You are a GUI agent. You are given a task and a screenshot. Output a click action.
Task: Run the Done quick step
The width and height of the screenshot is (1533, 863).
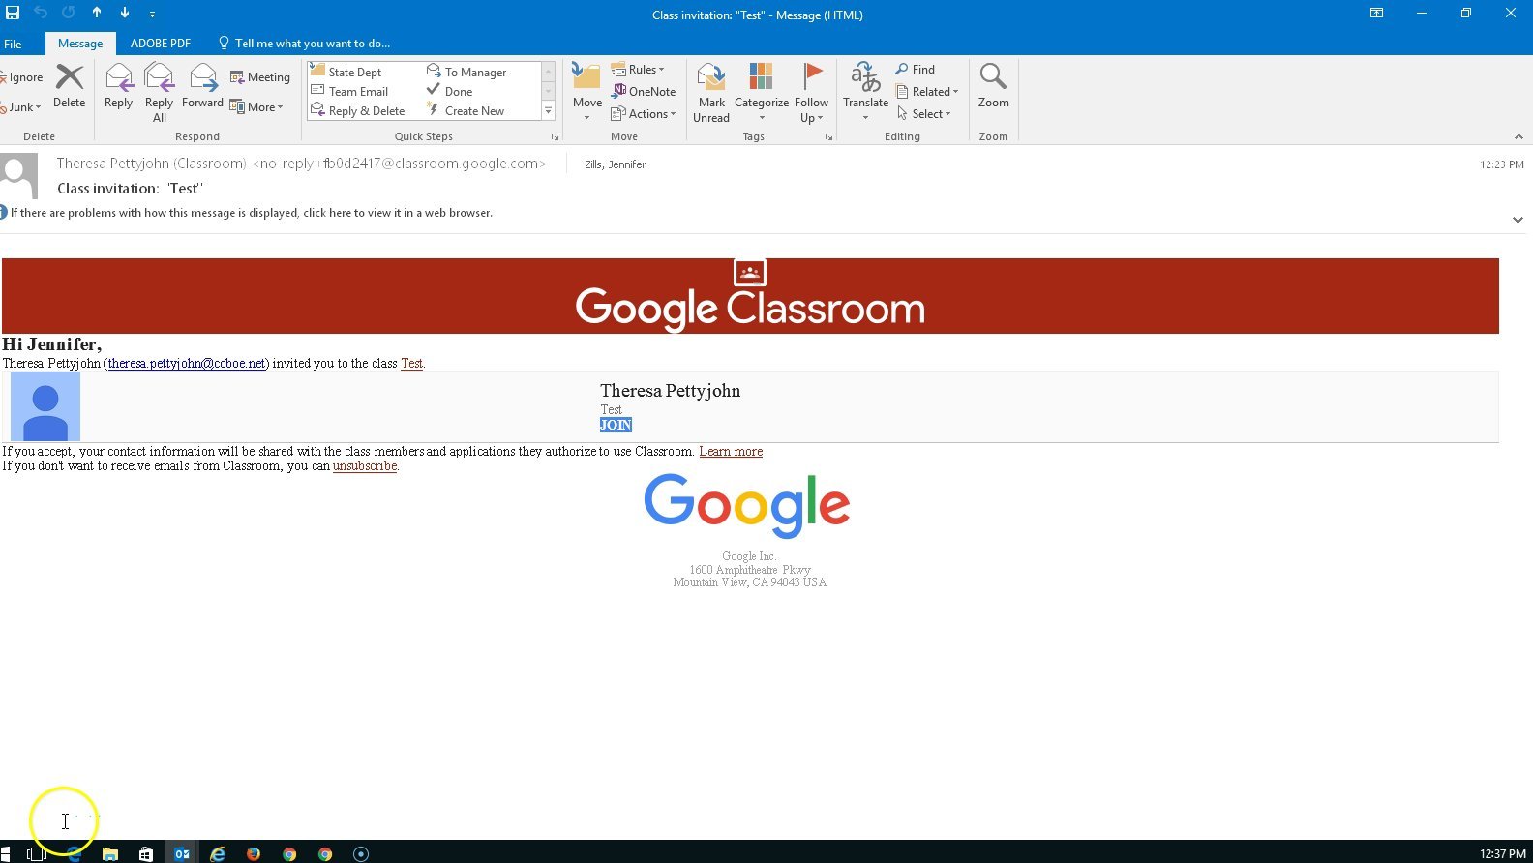450,91
